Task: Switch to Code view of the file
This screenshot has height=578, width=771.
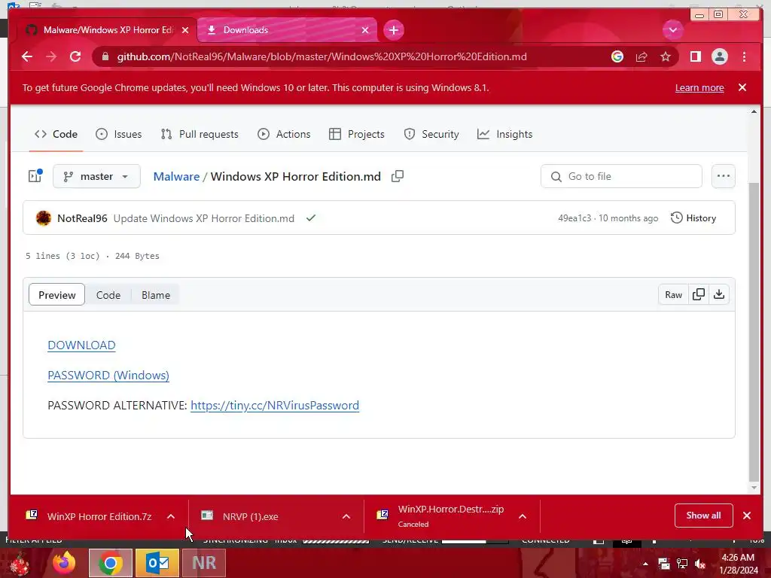Action: click(x=108, y=295)
